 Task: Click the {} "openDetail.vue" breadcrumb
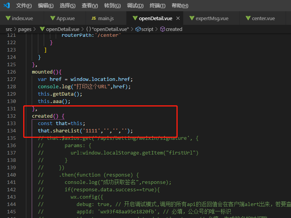[x=108, y=29]
